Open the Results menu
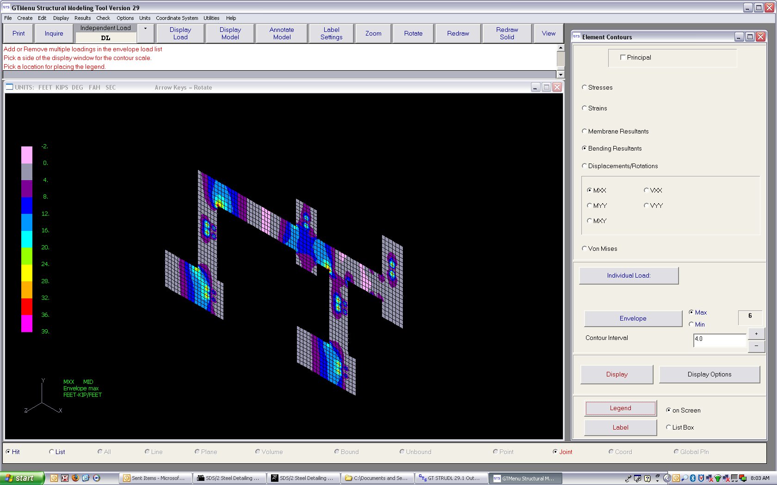Screen dimensions: 777x485 click(x=83, y=18)
